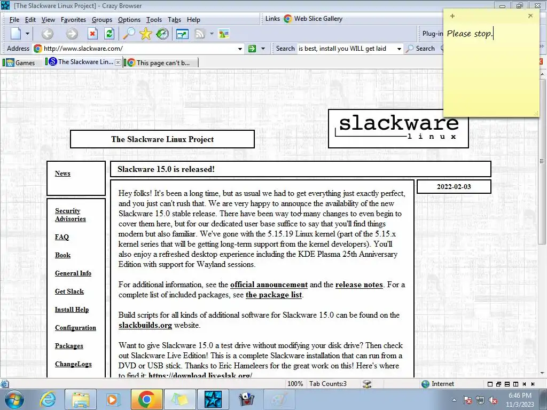Click the network status bar icon
The image size is (547, 410).
coord(366,384)
